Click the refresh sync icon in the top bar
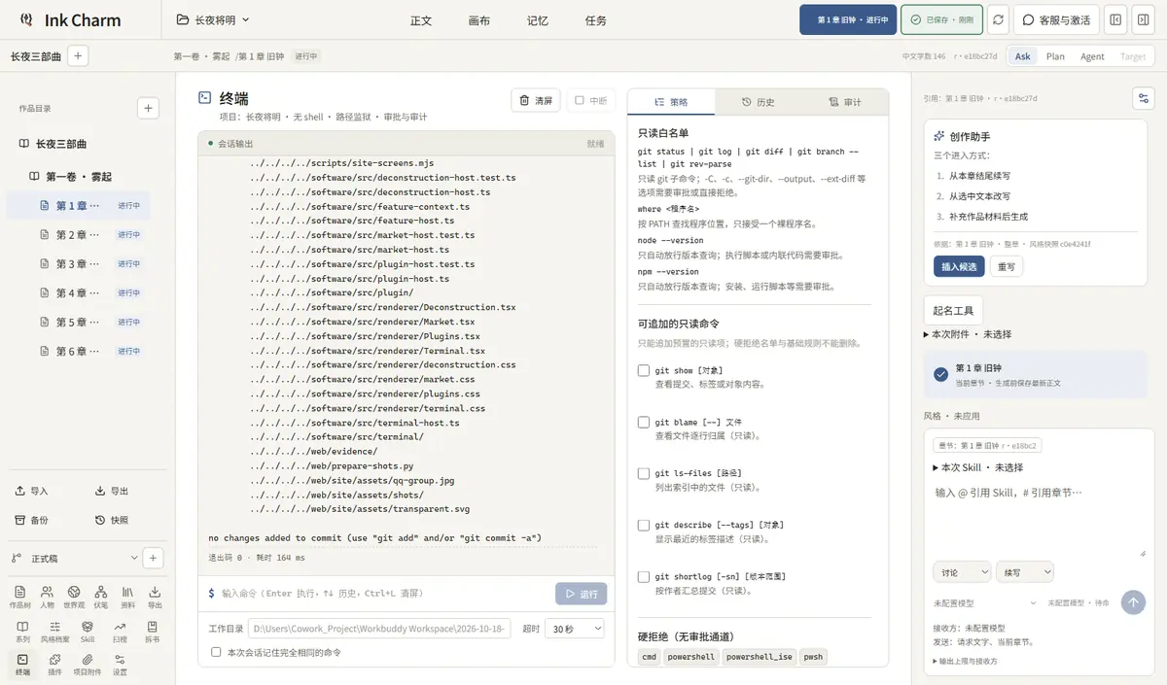Viewport: 1167px width, 685px height. coord(998,19)
